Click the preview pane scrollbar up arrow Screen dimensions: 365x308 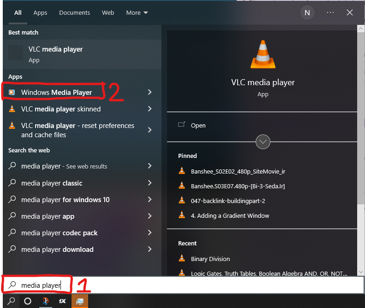coord(360,29)
